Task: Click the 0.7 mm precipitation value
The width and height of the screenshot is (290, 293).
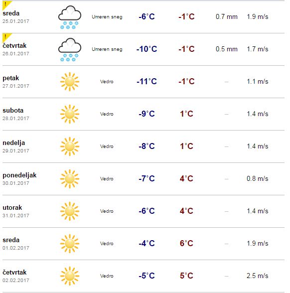Action: point(226,16)
